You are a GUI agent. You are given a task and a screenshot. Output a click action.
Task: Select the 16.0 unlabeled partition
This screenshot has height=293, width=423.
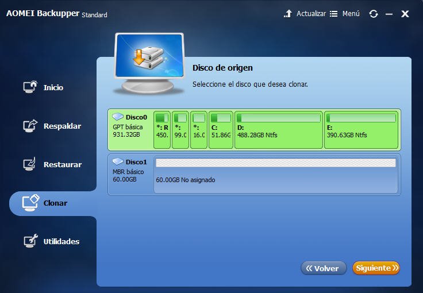[x=199, y=130]
